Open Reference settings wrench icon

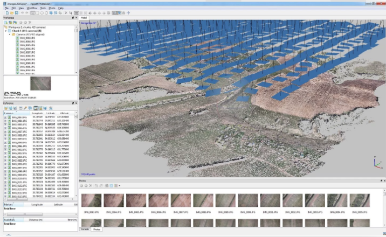[51, 108]
